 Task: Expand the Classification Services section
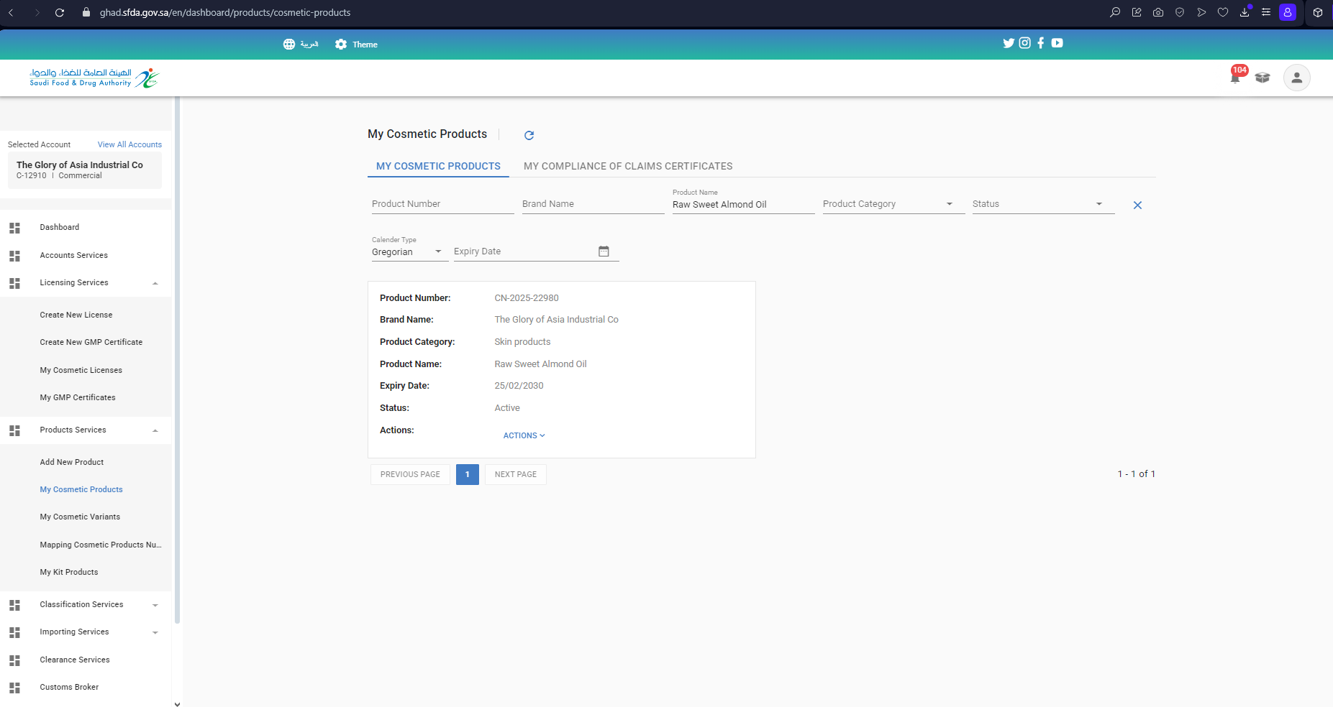click(86, 605)
